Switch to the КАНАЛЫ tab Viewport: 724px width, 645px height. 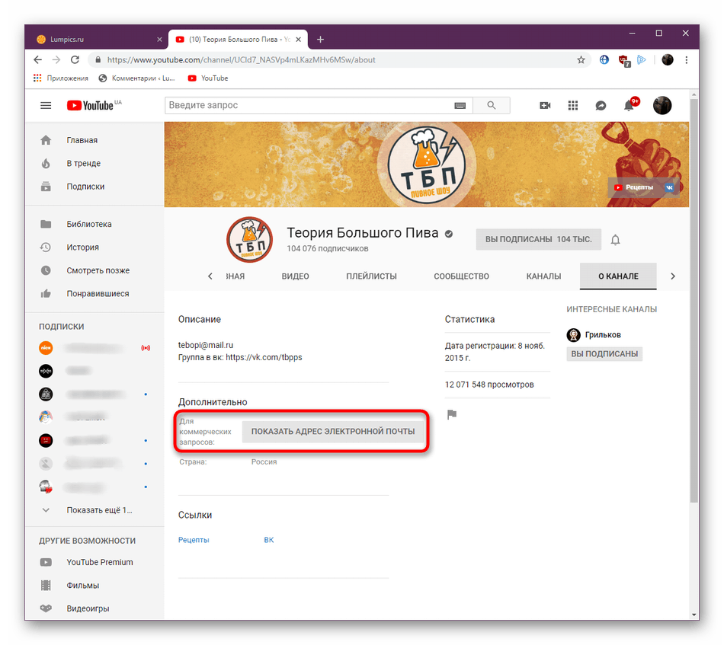pos(544,276)
